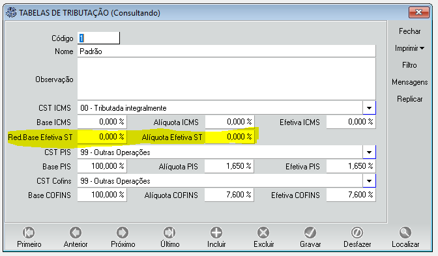Click the Nome field containing Padrão

point(226,51)
